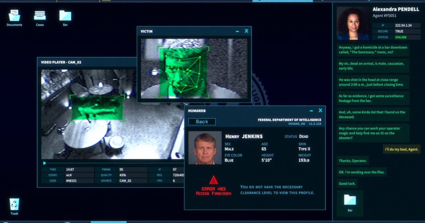Open the Bar folder attachment in chat
This screenshot has width=425, height=223.
(x=350, y=203)
